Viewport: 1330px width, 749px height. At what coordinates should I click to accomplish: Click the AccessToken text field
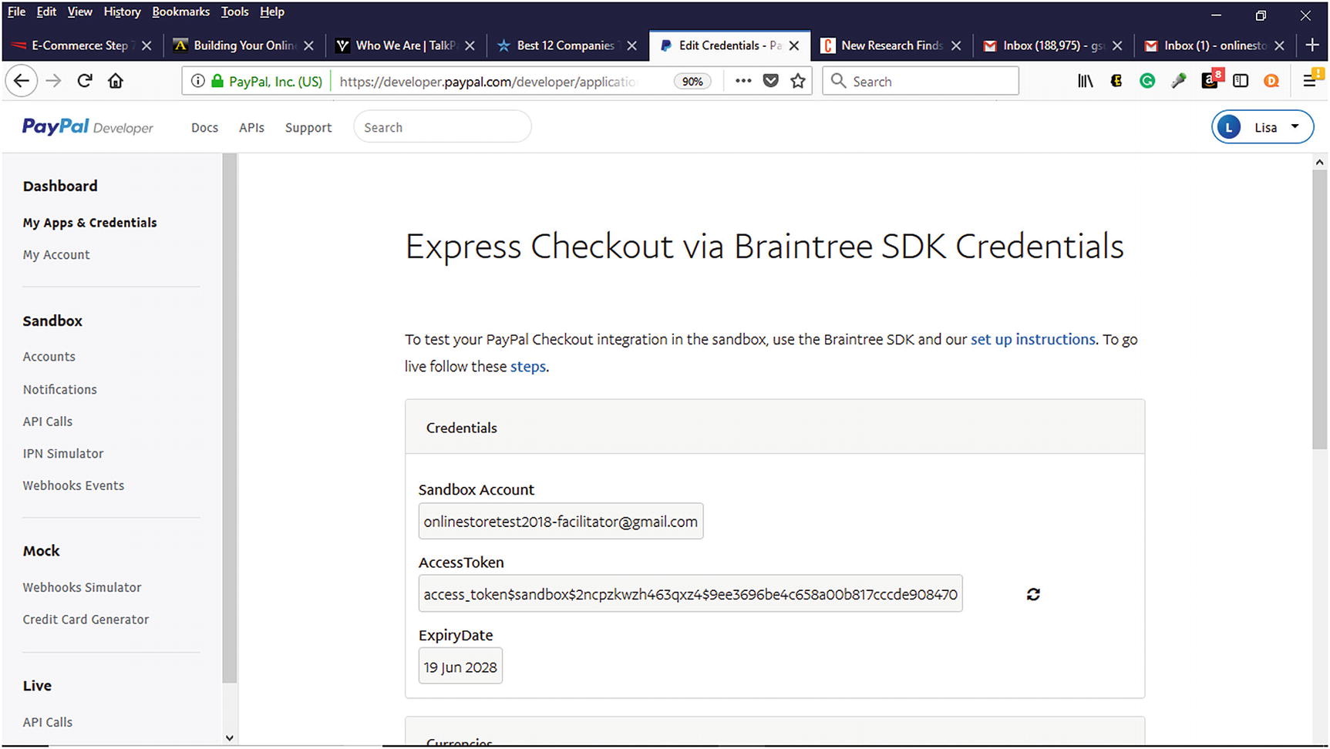click(690, 594)
